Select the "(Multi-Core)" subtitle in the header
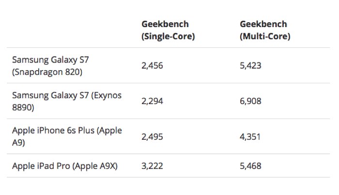Viewport: 339px width, 195px height. pos(265,36)
